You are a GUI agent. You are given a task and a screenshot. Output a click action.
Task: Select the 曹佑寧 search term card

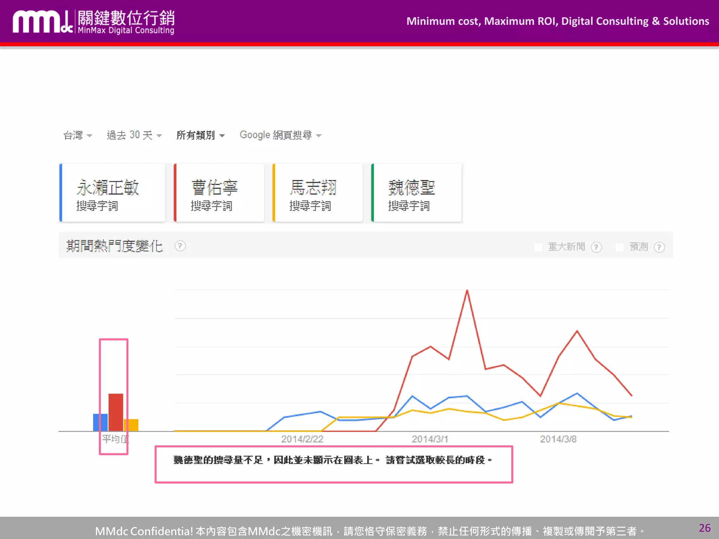click(x=219, y=193)
